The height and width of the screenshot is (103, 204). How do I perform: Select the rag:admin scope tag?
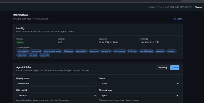pos(160,51)
